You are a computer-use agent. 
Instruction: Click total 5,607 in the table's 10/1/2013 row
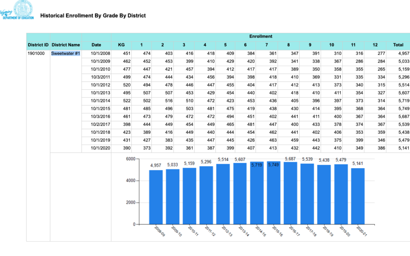pyautogui.click(x=404, y=93)
